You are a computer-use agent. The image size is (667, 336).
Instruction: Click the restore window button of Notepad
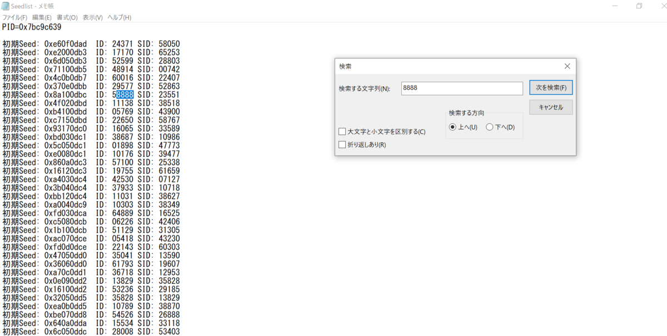pos(639,6)
